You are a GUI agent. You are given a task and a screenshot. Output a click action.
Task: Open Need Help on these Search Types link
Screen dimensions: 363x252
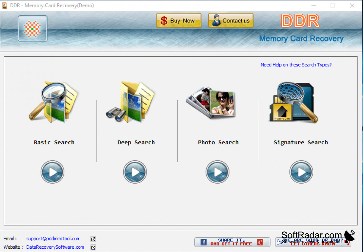click(x=296, y=65)
